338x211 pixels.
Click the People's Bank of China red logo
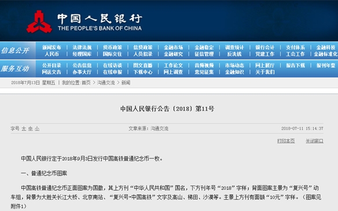click(x=39, y=22)
